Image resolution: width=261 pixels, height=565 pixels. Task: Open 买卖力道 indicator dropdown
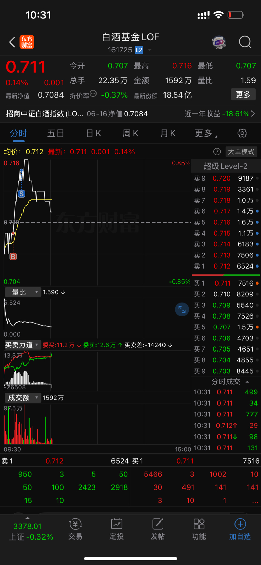point(23,345)
